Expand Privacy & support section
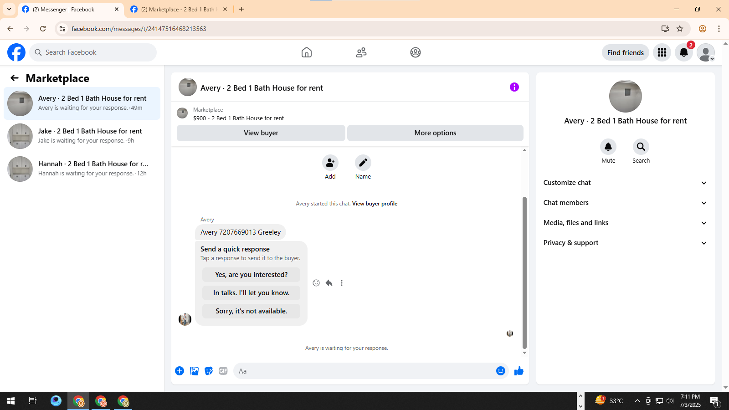729x410 pixels. (626, 243)
